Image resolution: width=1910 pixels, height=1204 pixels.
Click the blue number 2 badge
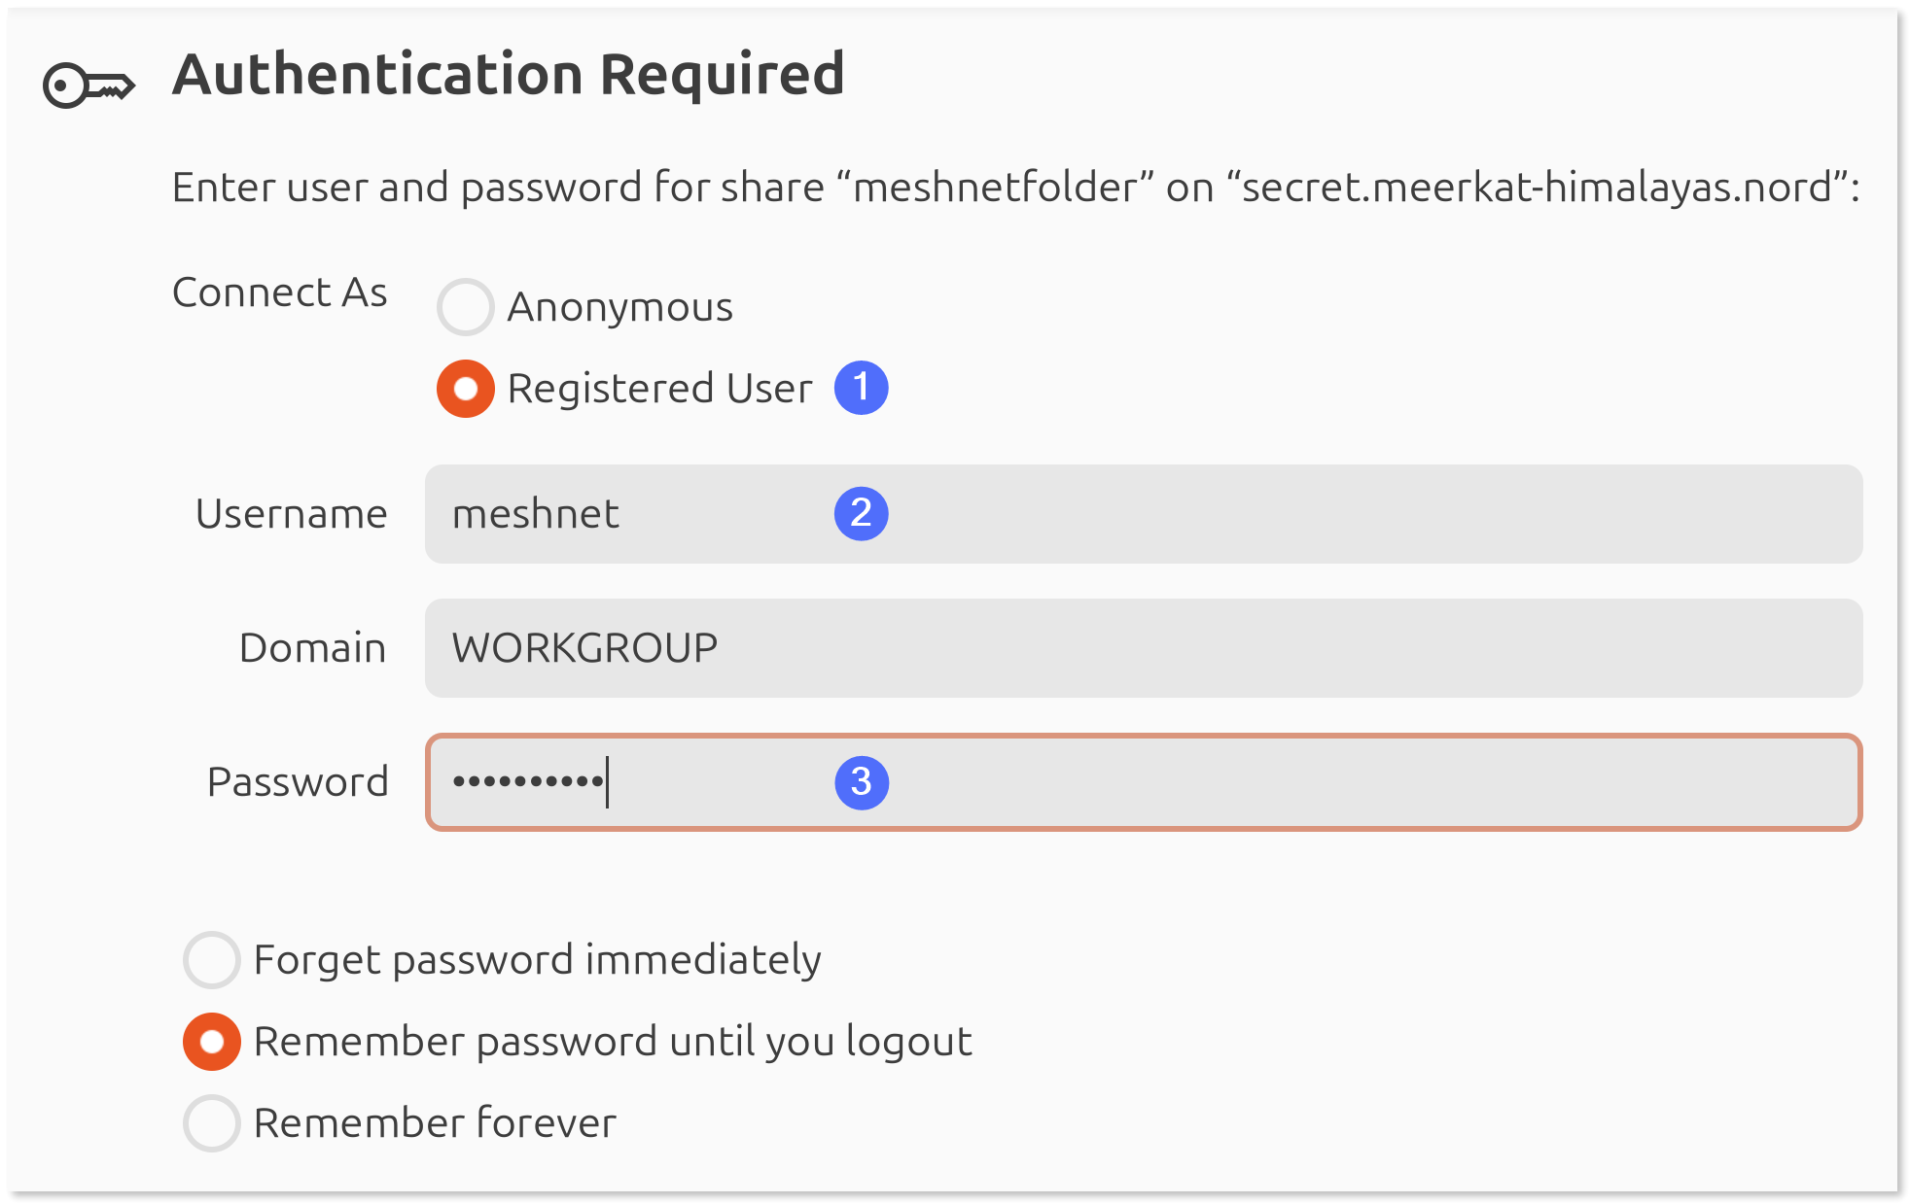(x=861, y=513)
